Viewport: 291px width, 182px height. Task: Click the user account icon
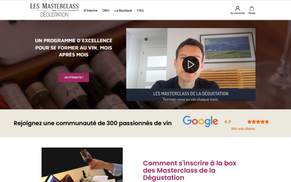pyautogui.click(x=238, y=9)
